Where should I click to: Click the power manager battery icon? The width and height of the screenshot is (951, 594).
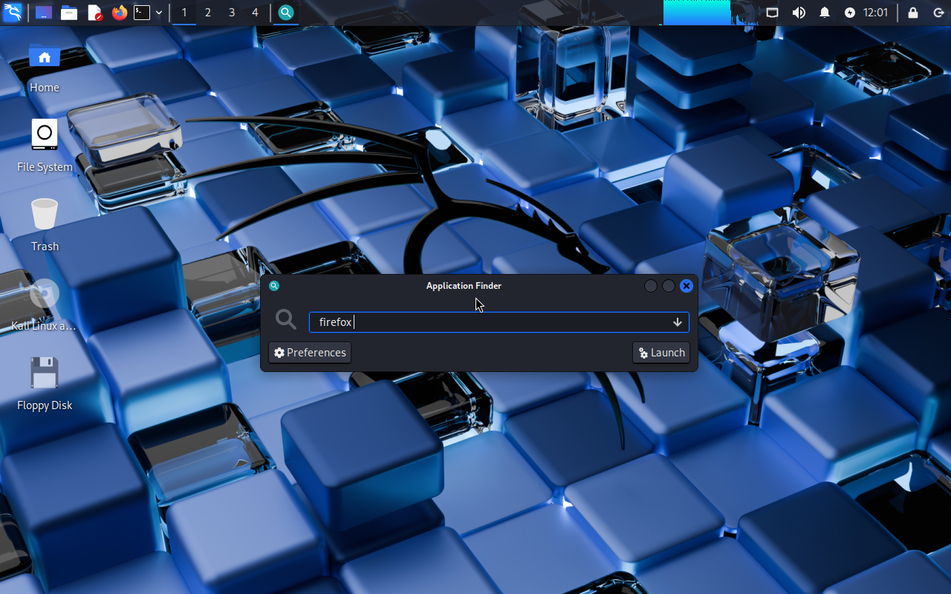(850, 13)
